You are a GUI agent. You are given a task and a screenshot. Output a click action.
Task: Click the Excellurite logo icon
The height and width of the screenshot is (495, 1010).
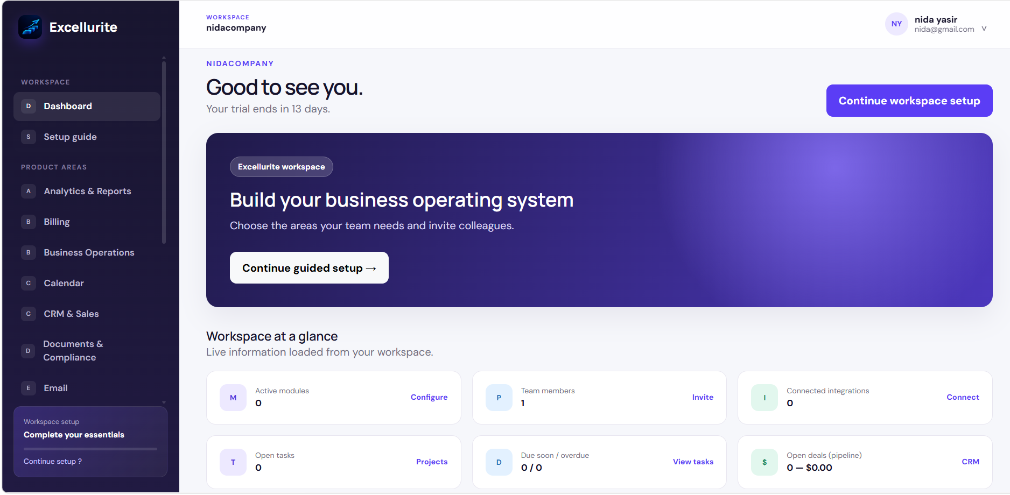coord(30,27)
